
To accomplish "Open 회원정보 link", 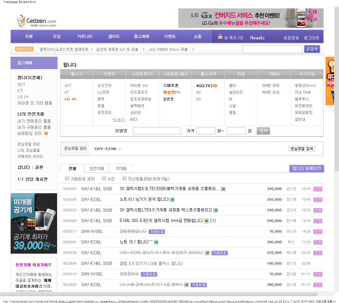I will pyautogui.click(x=291, y=38).
